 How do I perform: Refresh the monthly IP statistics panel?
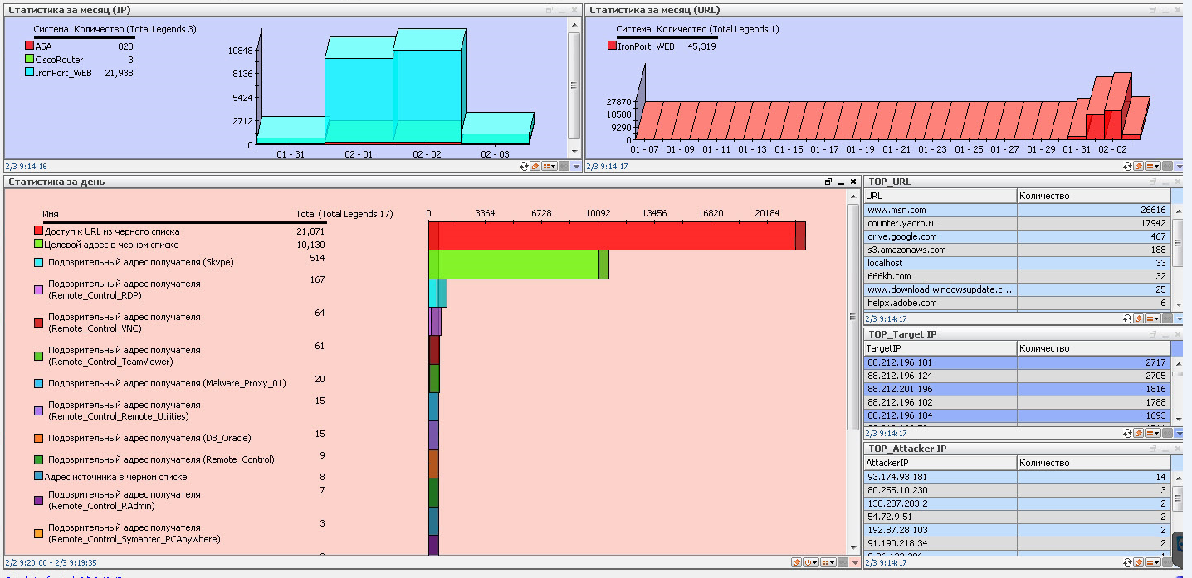pos(524,166)
